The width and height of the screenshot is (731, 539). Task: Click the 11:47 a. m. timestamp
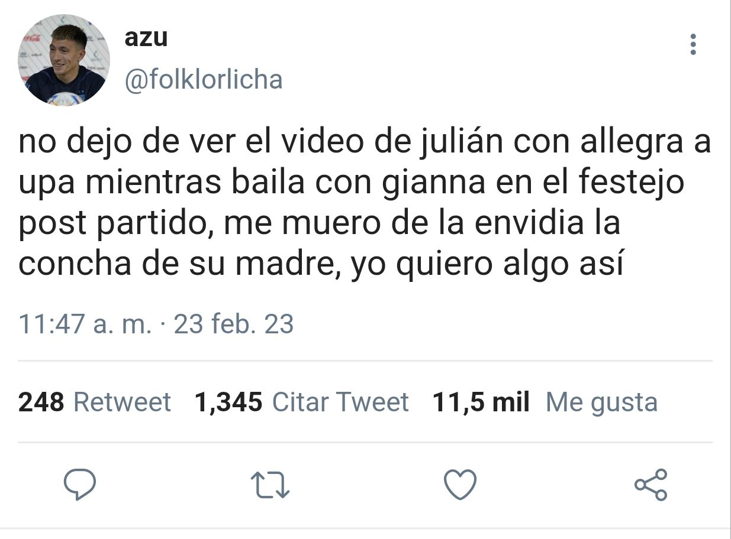85,324
